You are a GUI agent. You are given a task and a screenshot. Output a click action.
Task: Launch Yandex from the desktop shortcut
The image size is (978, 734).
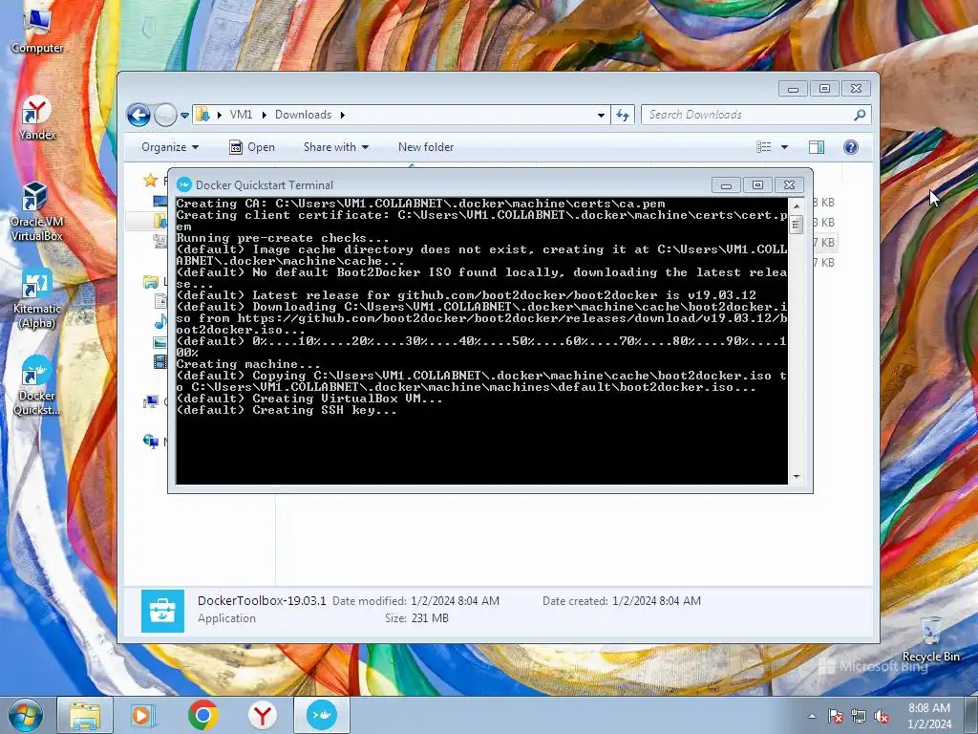[x=37, y=118]
